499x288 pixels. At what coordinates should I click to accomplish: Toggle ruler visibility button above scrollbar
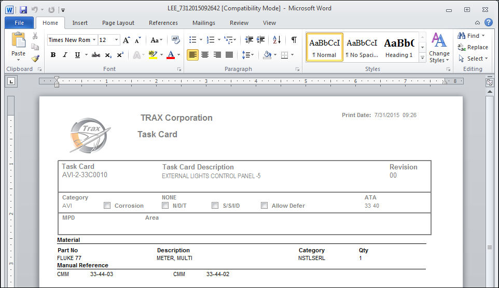click(x=490, y=83)
